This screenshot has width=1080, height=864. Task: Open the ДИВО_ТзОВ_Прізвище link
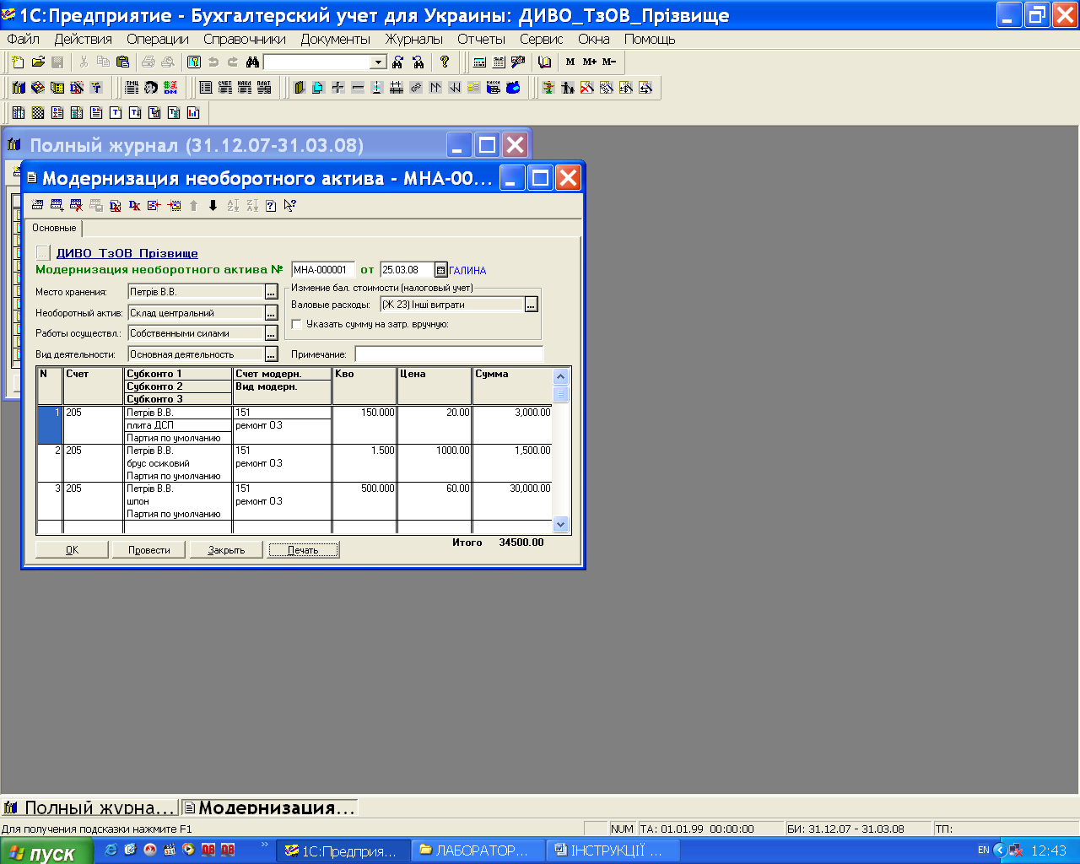coord(127,253)
